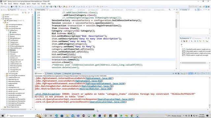
Task: Expand the com.spring.annotations package
Action: pyautogui.click(x=5, y=25)
